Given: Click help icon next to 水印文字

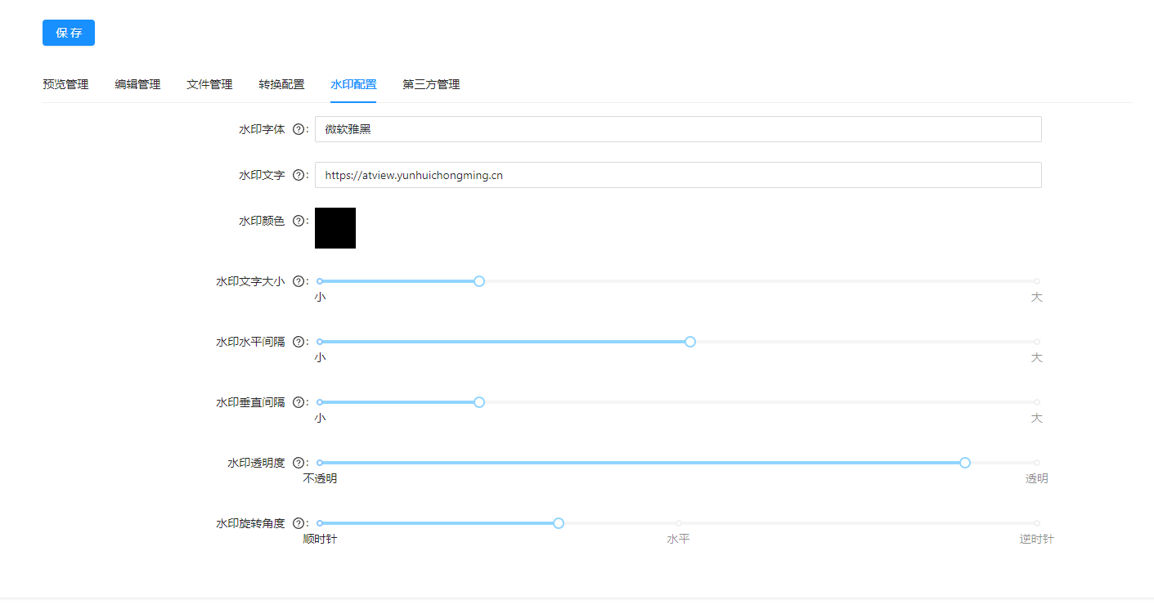Looking at the screenshot, I should (299, 175).
